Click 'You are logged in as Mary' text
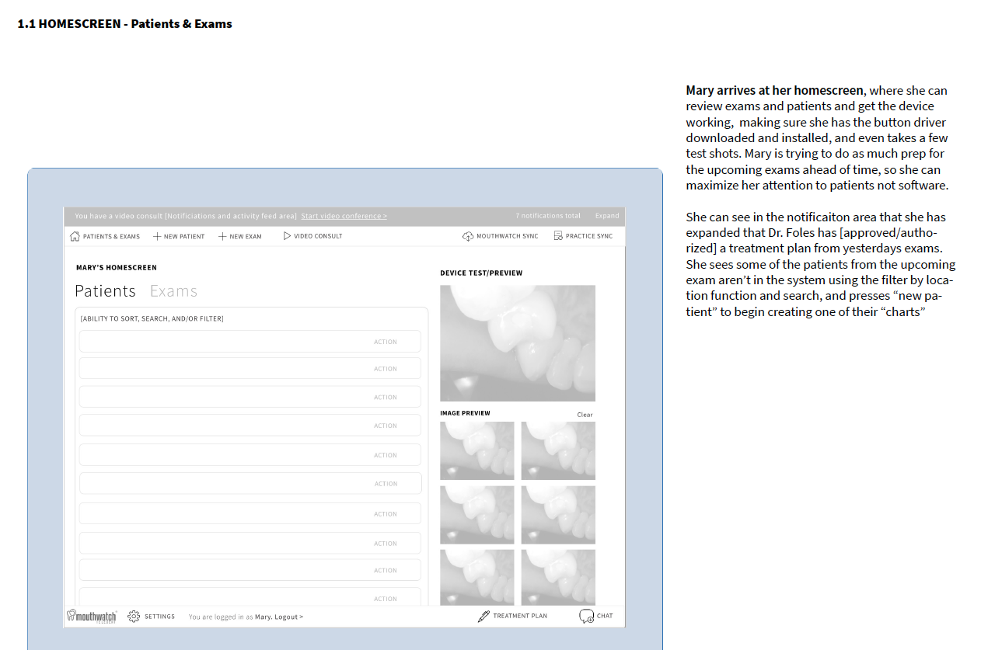981x650 pixels. tap(230, 617)
